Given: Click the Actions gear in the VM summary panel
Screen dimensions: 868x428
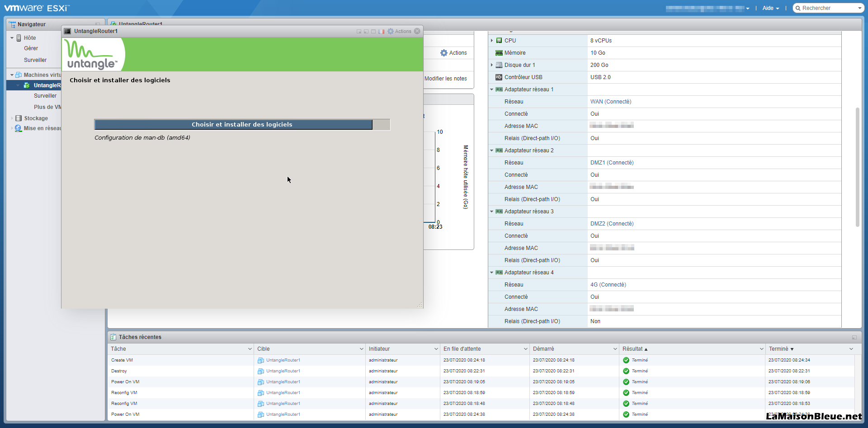Looking at the screenshot, I should pos(444,53).
